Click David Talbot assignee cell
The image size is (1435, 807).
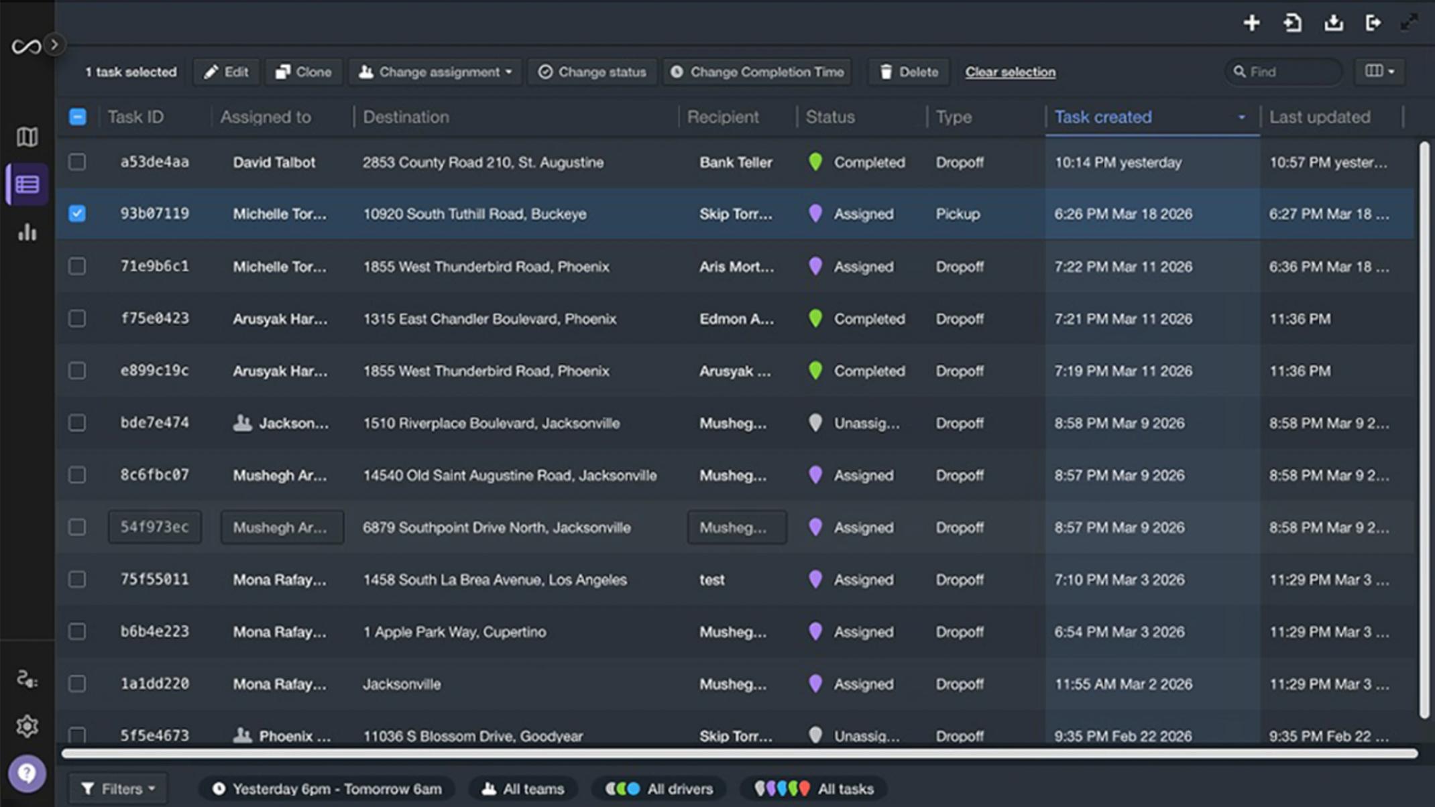tap(274, 162)
